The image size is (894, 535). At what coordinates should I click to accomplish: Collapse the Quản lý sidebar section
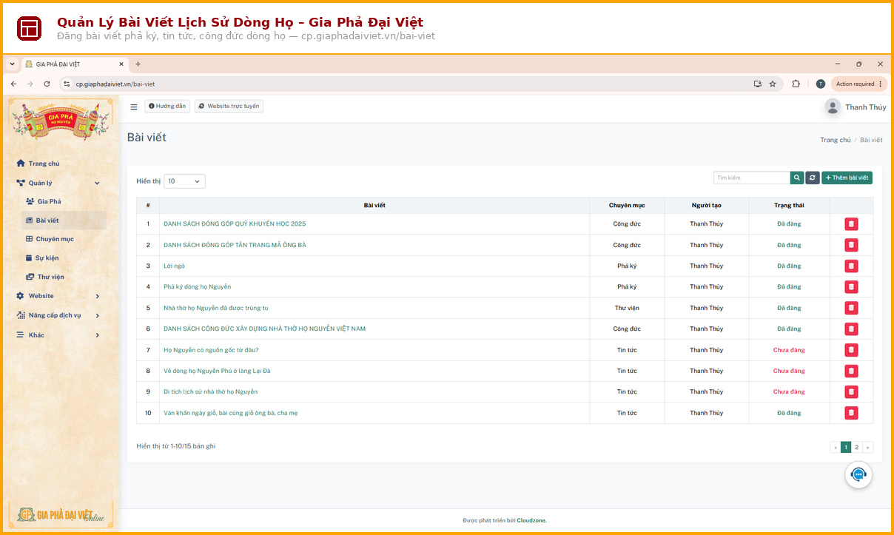(x=58, y=183)
